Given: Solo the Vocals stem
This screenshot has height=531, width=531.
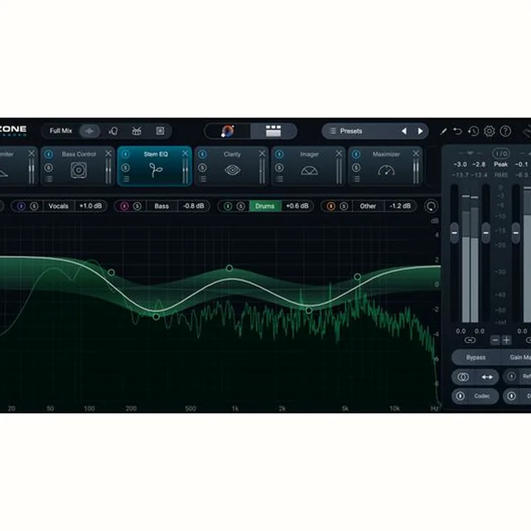Looking at the screenshot, I should point(34,206).
